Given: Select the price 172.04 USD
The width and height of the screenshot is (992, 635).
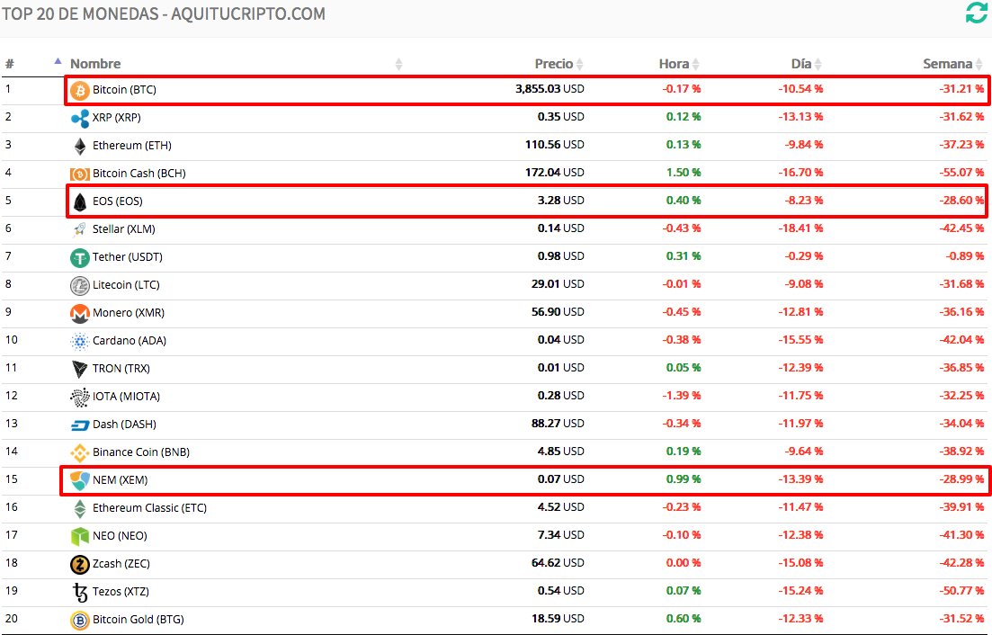Looking at the screenshot, I should [554, 173].
